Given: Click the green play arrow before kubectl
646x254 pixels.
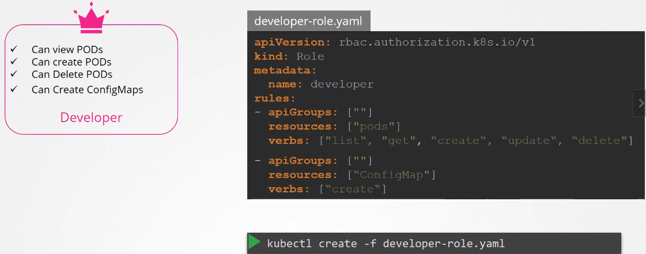Looking at the screenshot, I should (x=254, y=242).
